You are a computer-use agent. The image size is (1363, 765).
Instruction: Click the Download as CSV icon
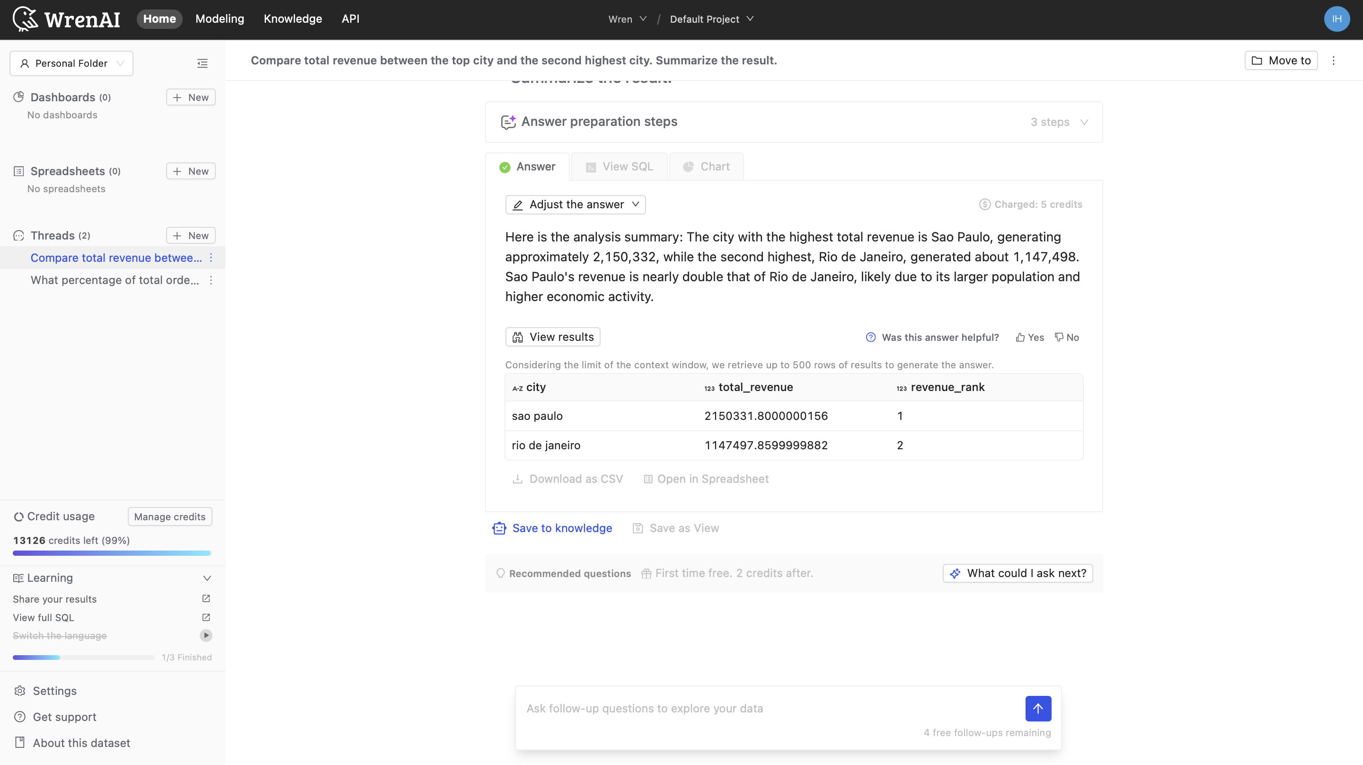[x=518, y=479]
